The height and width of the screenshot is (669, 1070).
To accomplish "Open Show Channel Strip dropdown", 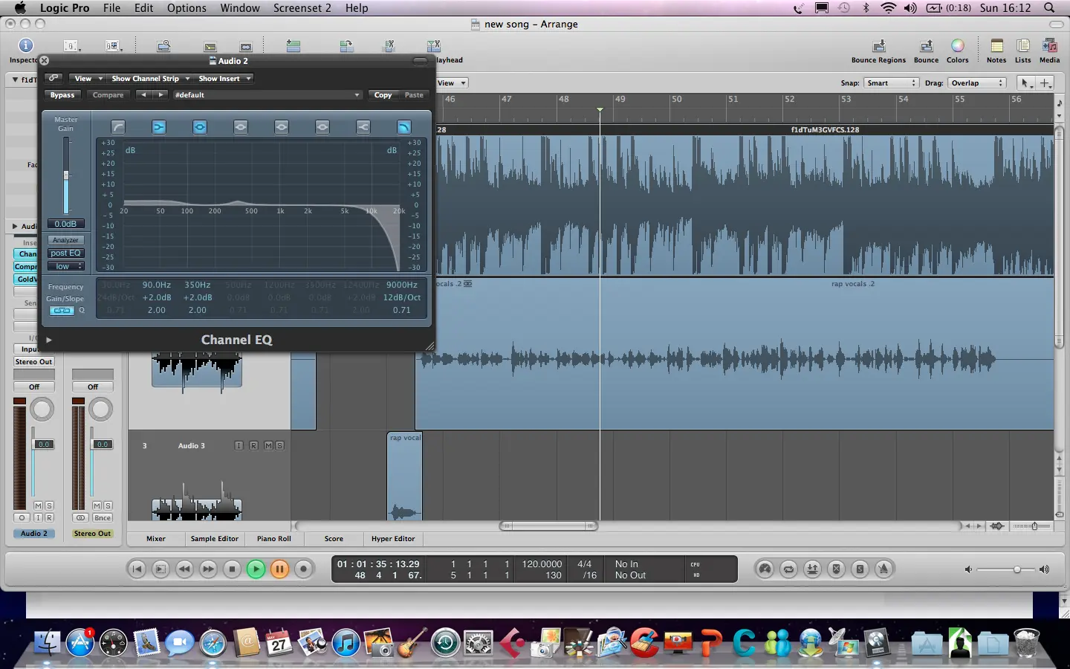I will (x=150, y=78).
